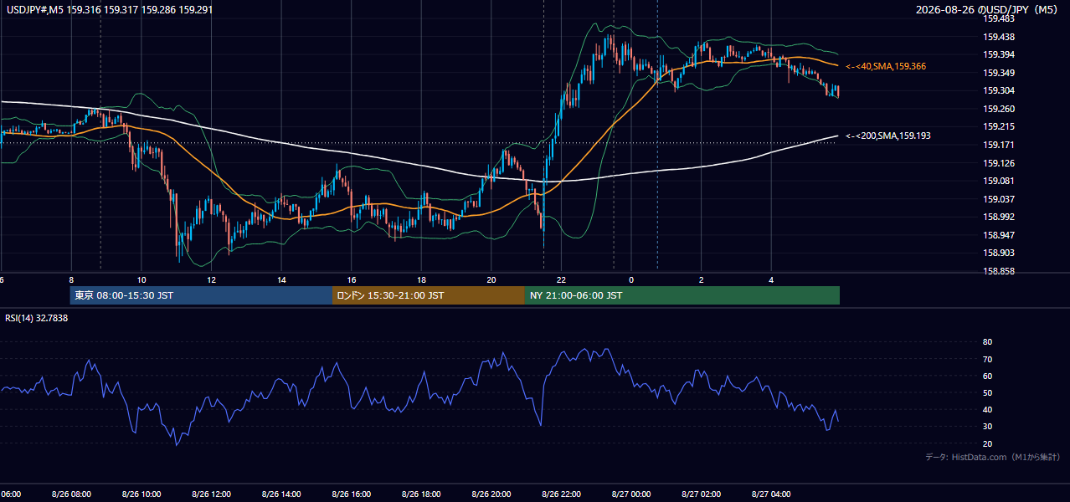This screenshot has width=1070, height=502.
Task: Click price axis value 159.215
Action: click(x=999, y=127)
